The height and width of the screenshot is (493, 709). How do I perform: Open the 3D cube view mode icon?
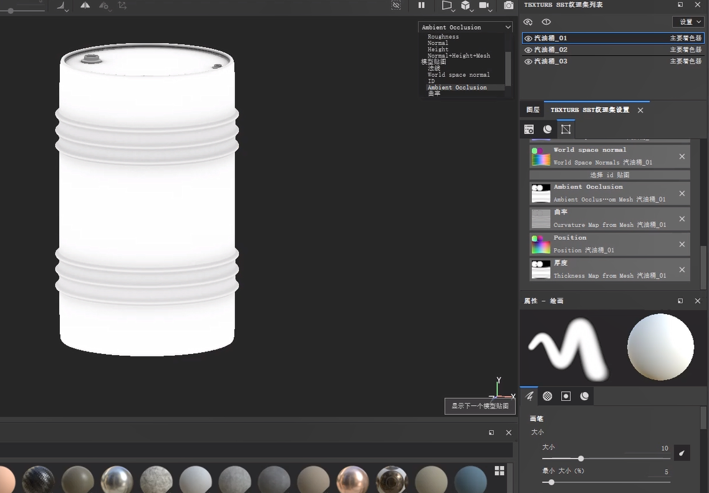click(x=466, y=5)
